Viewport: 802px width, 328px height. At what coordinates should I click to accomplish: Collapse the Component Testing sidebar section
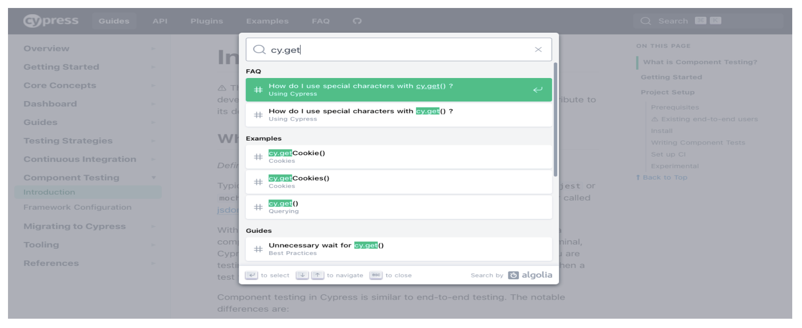tap(153, 178)
